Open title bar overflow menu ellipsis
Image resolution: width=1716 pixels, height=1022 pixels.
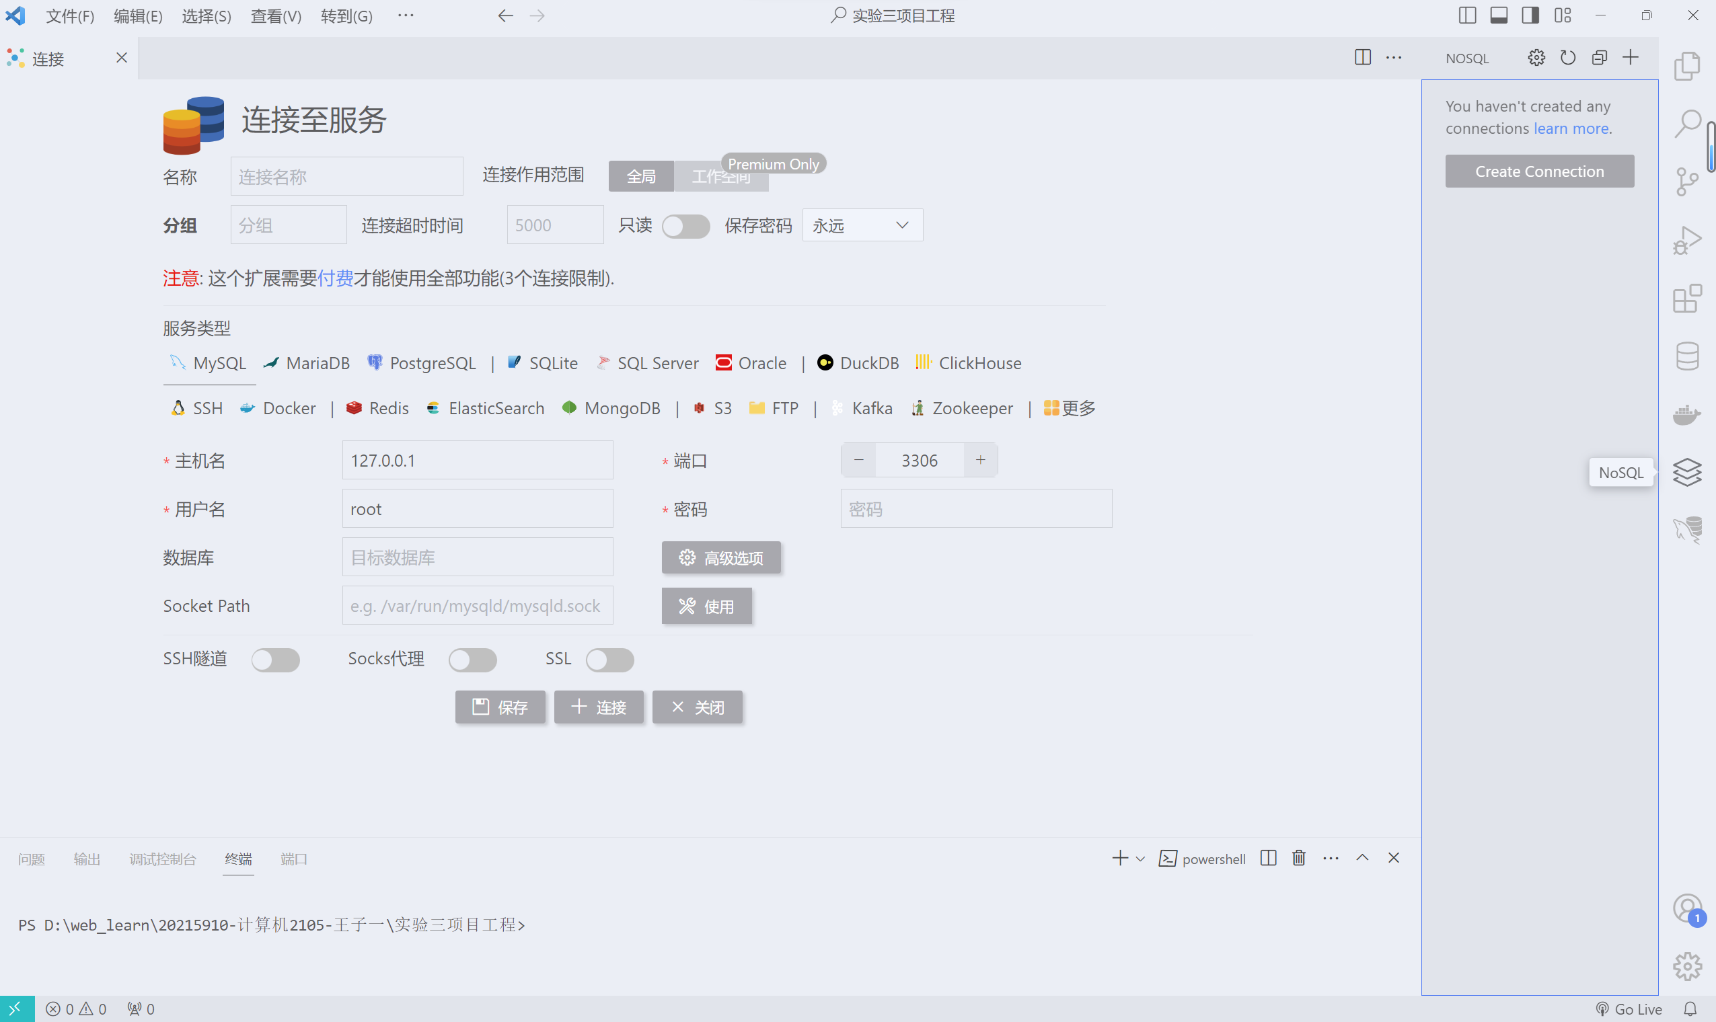[406, 15]
